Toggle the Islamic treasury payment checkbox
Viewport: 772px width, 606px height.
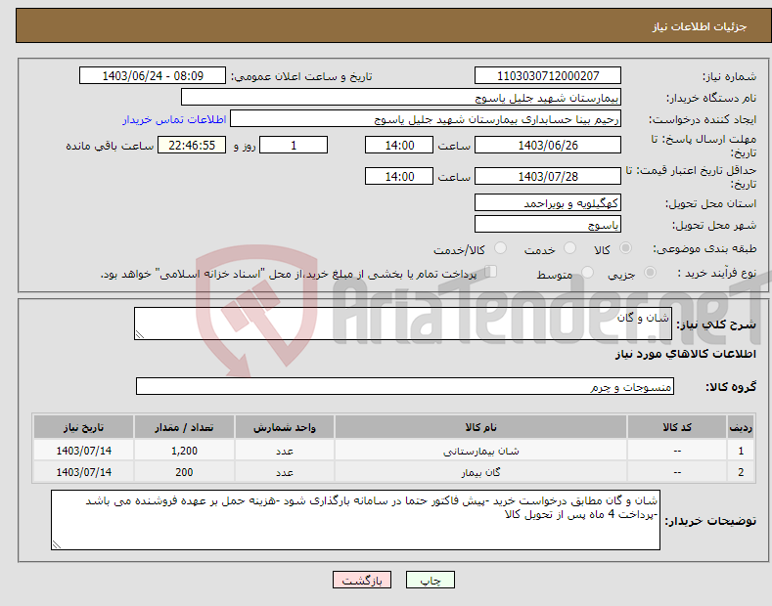click(x=490, y=272)
